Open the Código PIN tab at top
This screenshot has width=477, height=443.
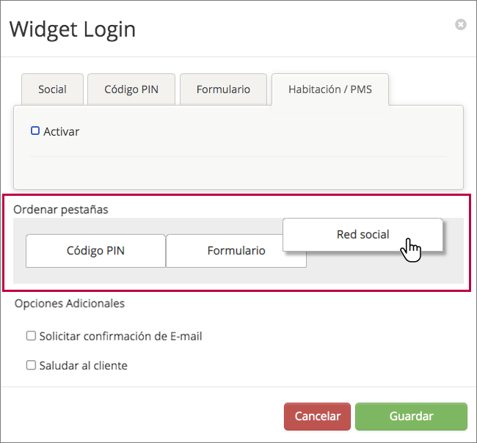pos(131,89)
